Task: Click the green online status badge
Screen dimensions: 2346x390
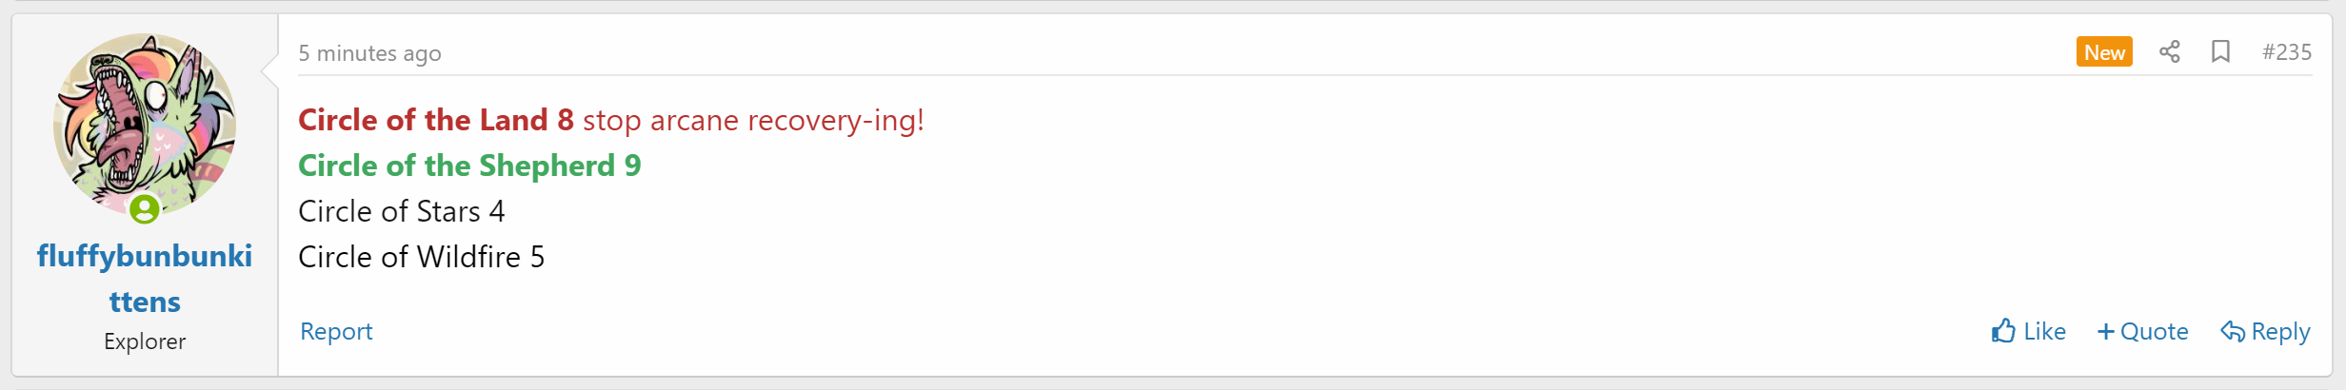Action: pos(145,208)
